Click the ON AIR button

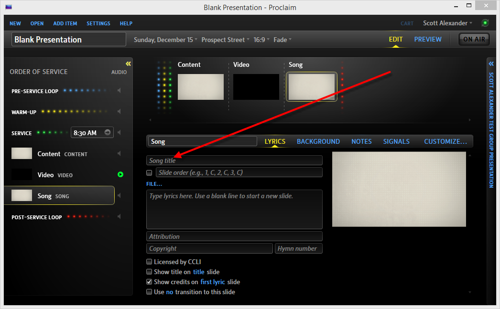pos(474,39)
